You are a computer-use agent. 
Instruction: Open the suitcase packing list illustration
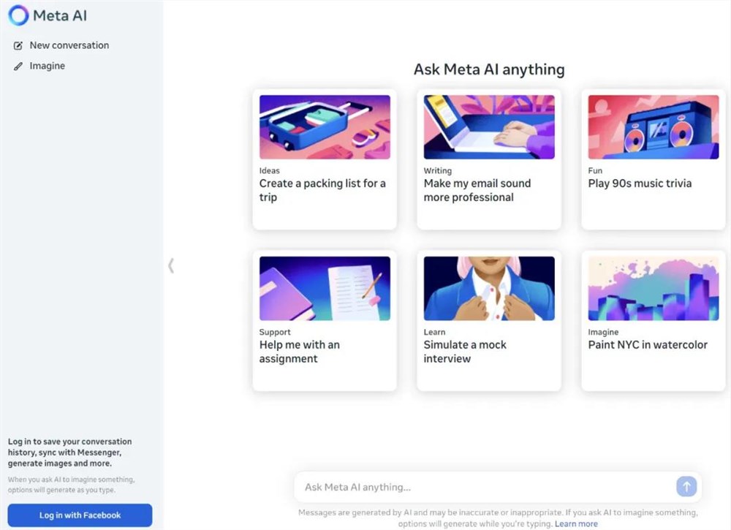coord(325,127)
